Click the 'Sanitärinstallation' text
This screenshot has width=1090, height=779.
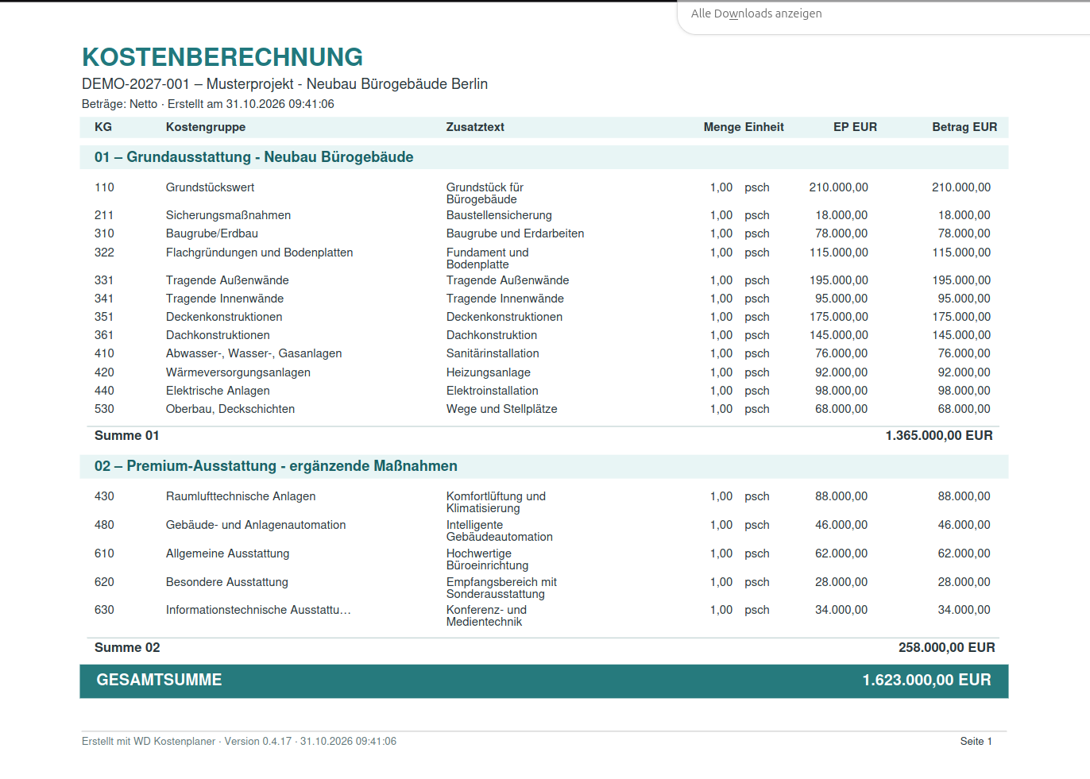point(493,353)
